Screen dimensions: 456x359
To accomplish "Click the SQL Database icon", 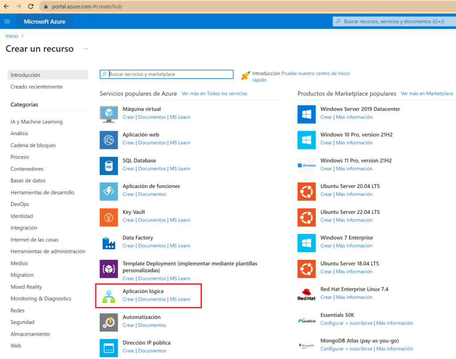I will point(109,166).
